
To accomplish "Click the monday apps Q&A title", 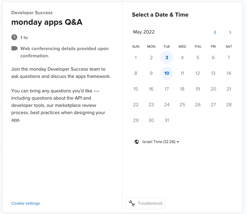I will pos(47,22).
